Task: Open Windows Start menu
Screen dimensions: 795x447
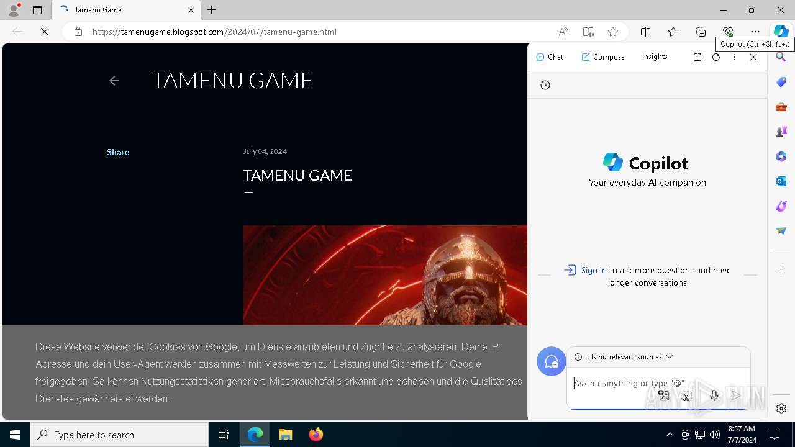Action: tap(15, 435)
